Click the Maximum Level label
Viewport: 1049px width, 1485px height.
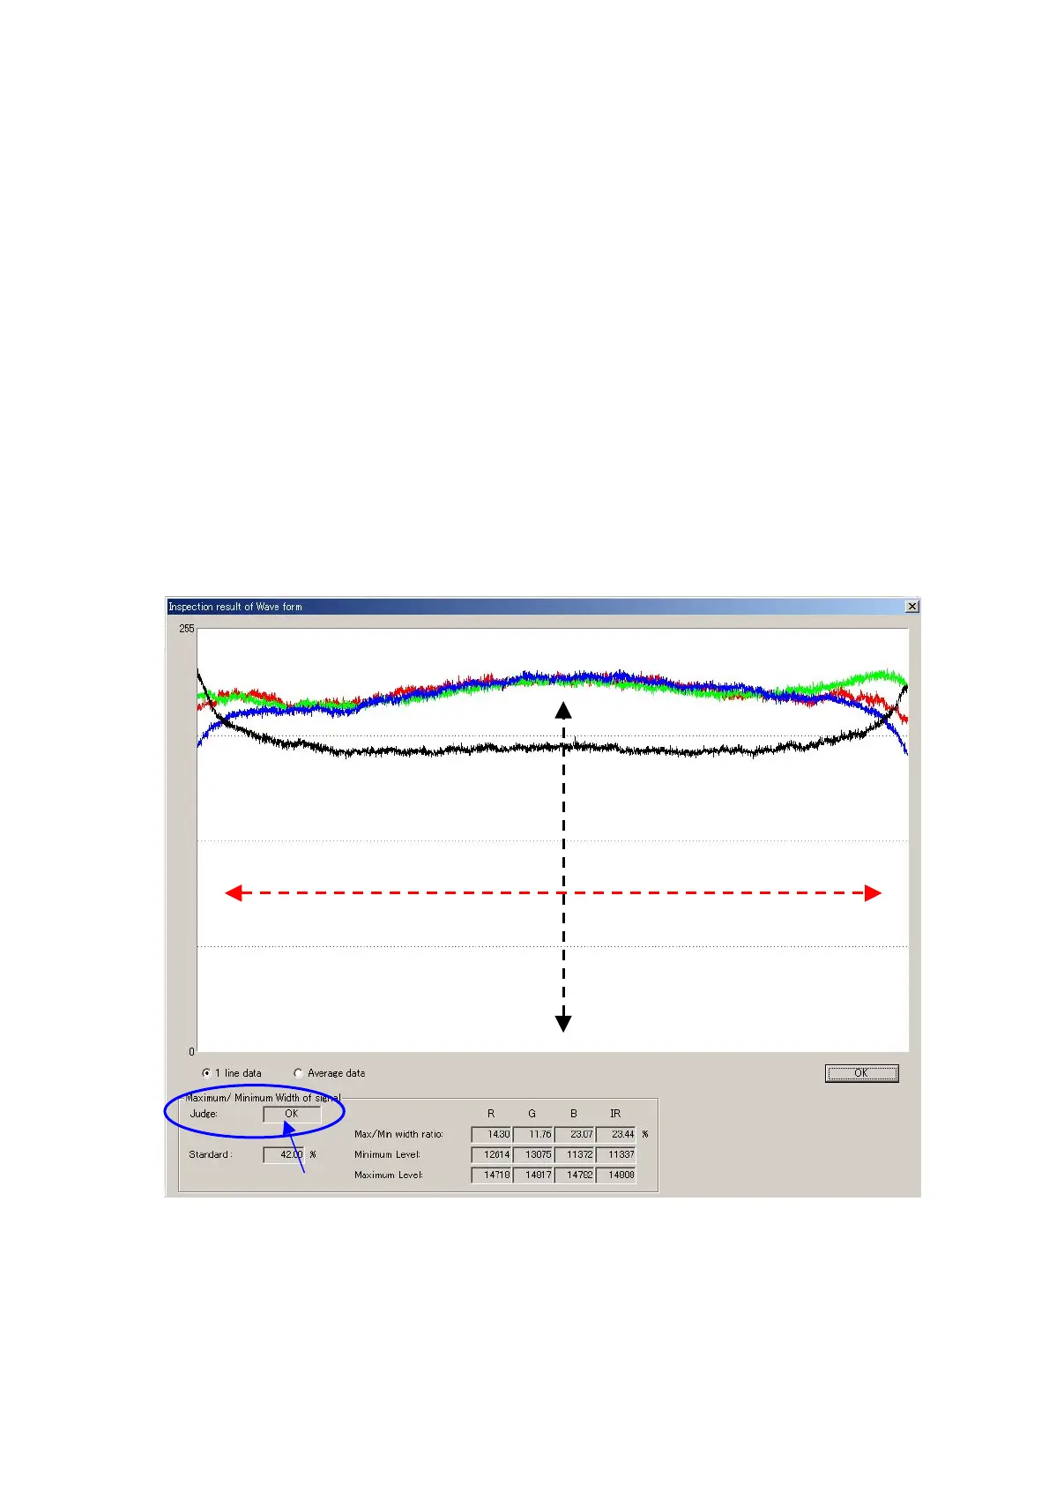click(x=389, y=1175)
